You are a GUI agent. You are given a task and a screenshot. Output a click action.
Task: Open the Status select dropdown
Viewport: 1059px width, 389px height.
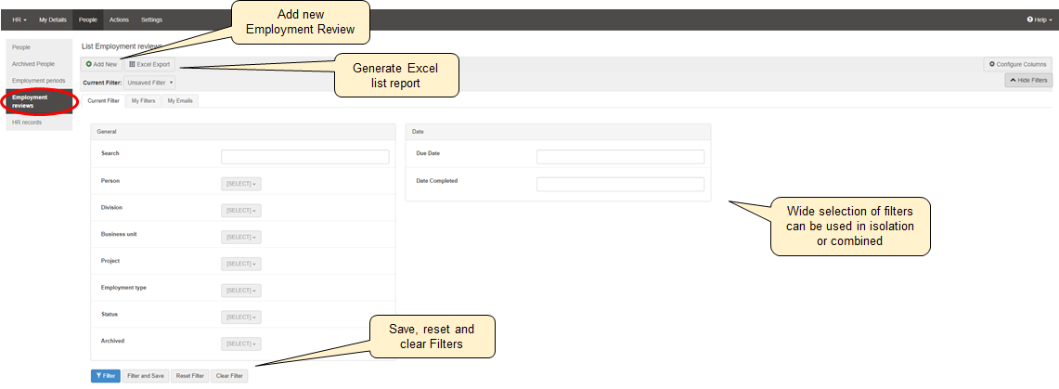pyautogui.click(x=241, y=318)
